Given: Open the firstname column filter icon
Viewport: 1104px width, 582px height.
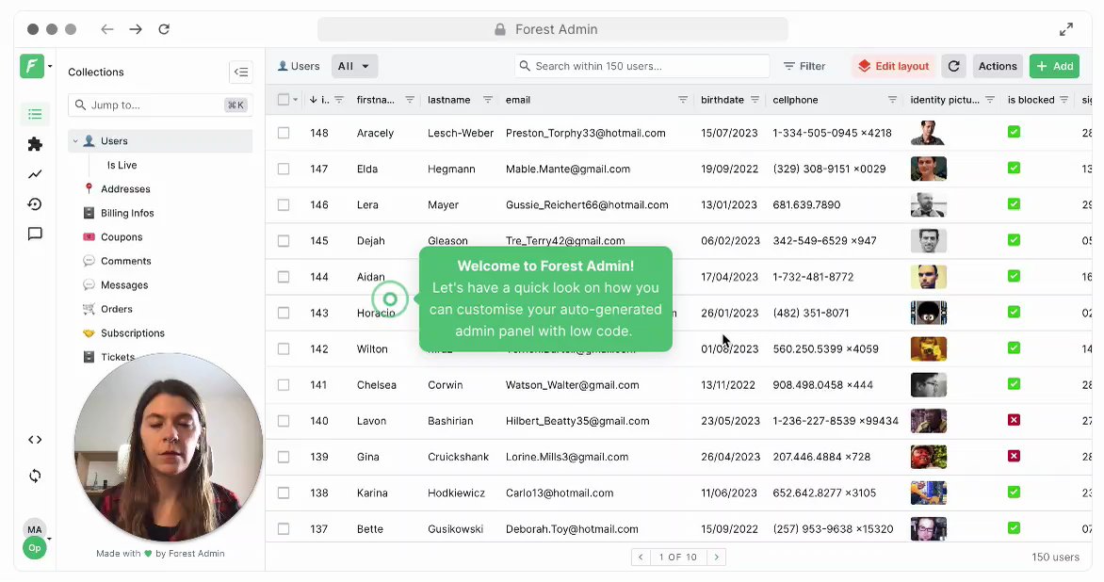Looking at the screenshot, I should pyautogui.click(x=409, y=100).
